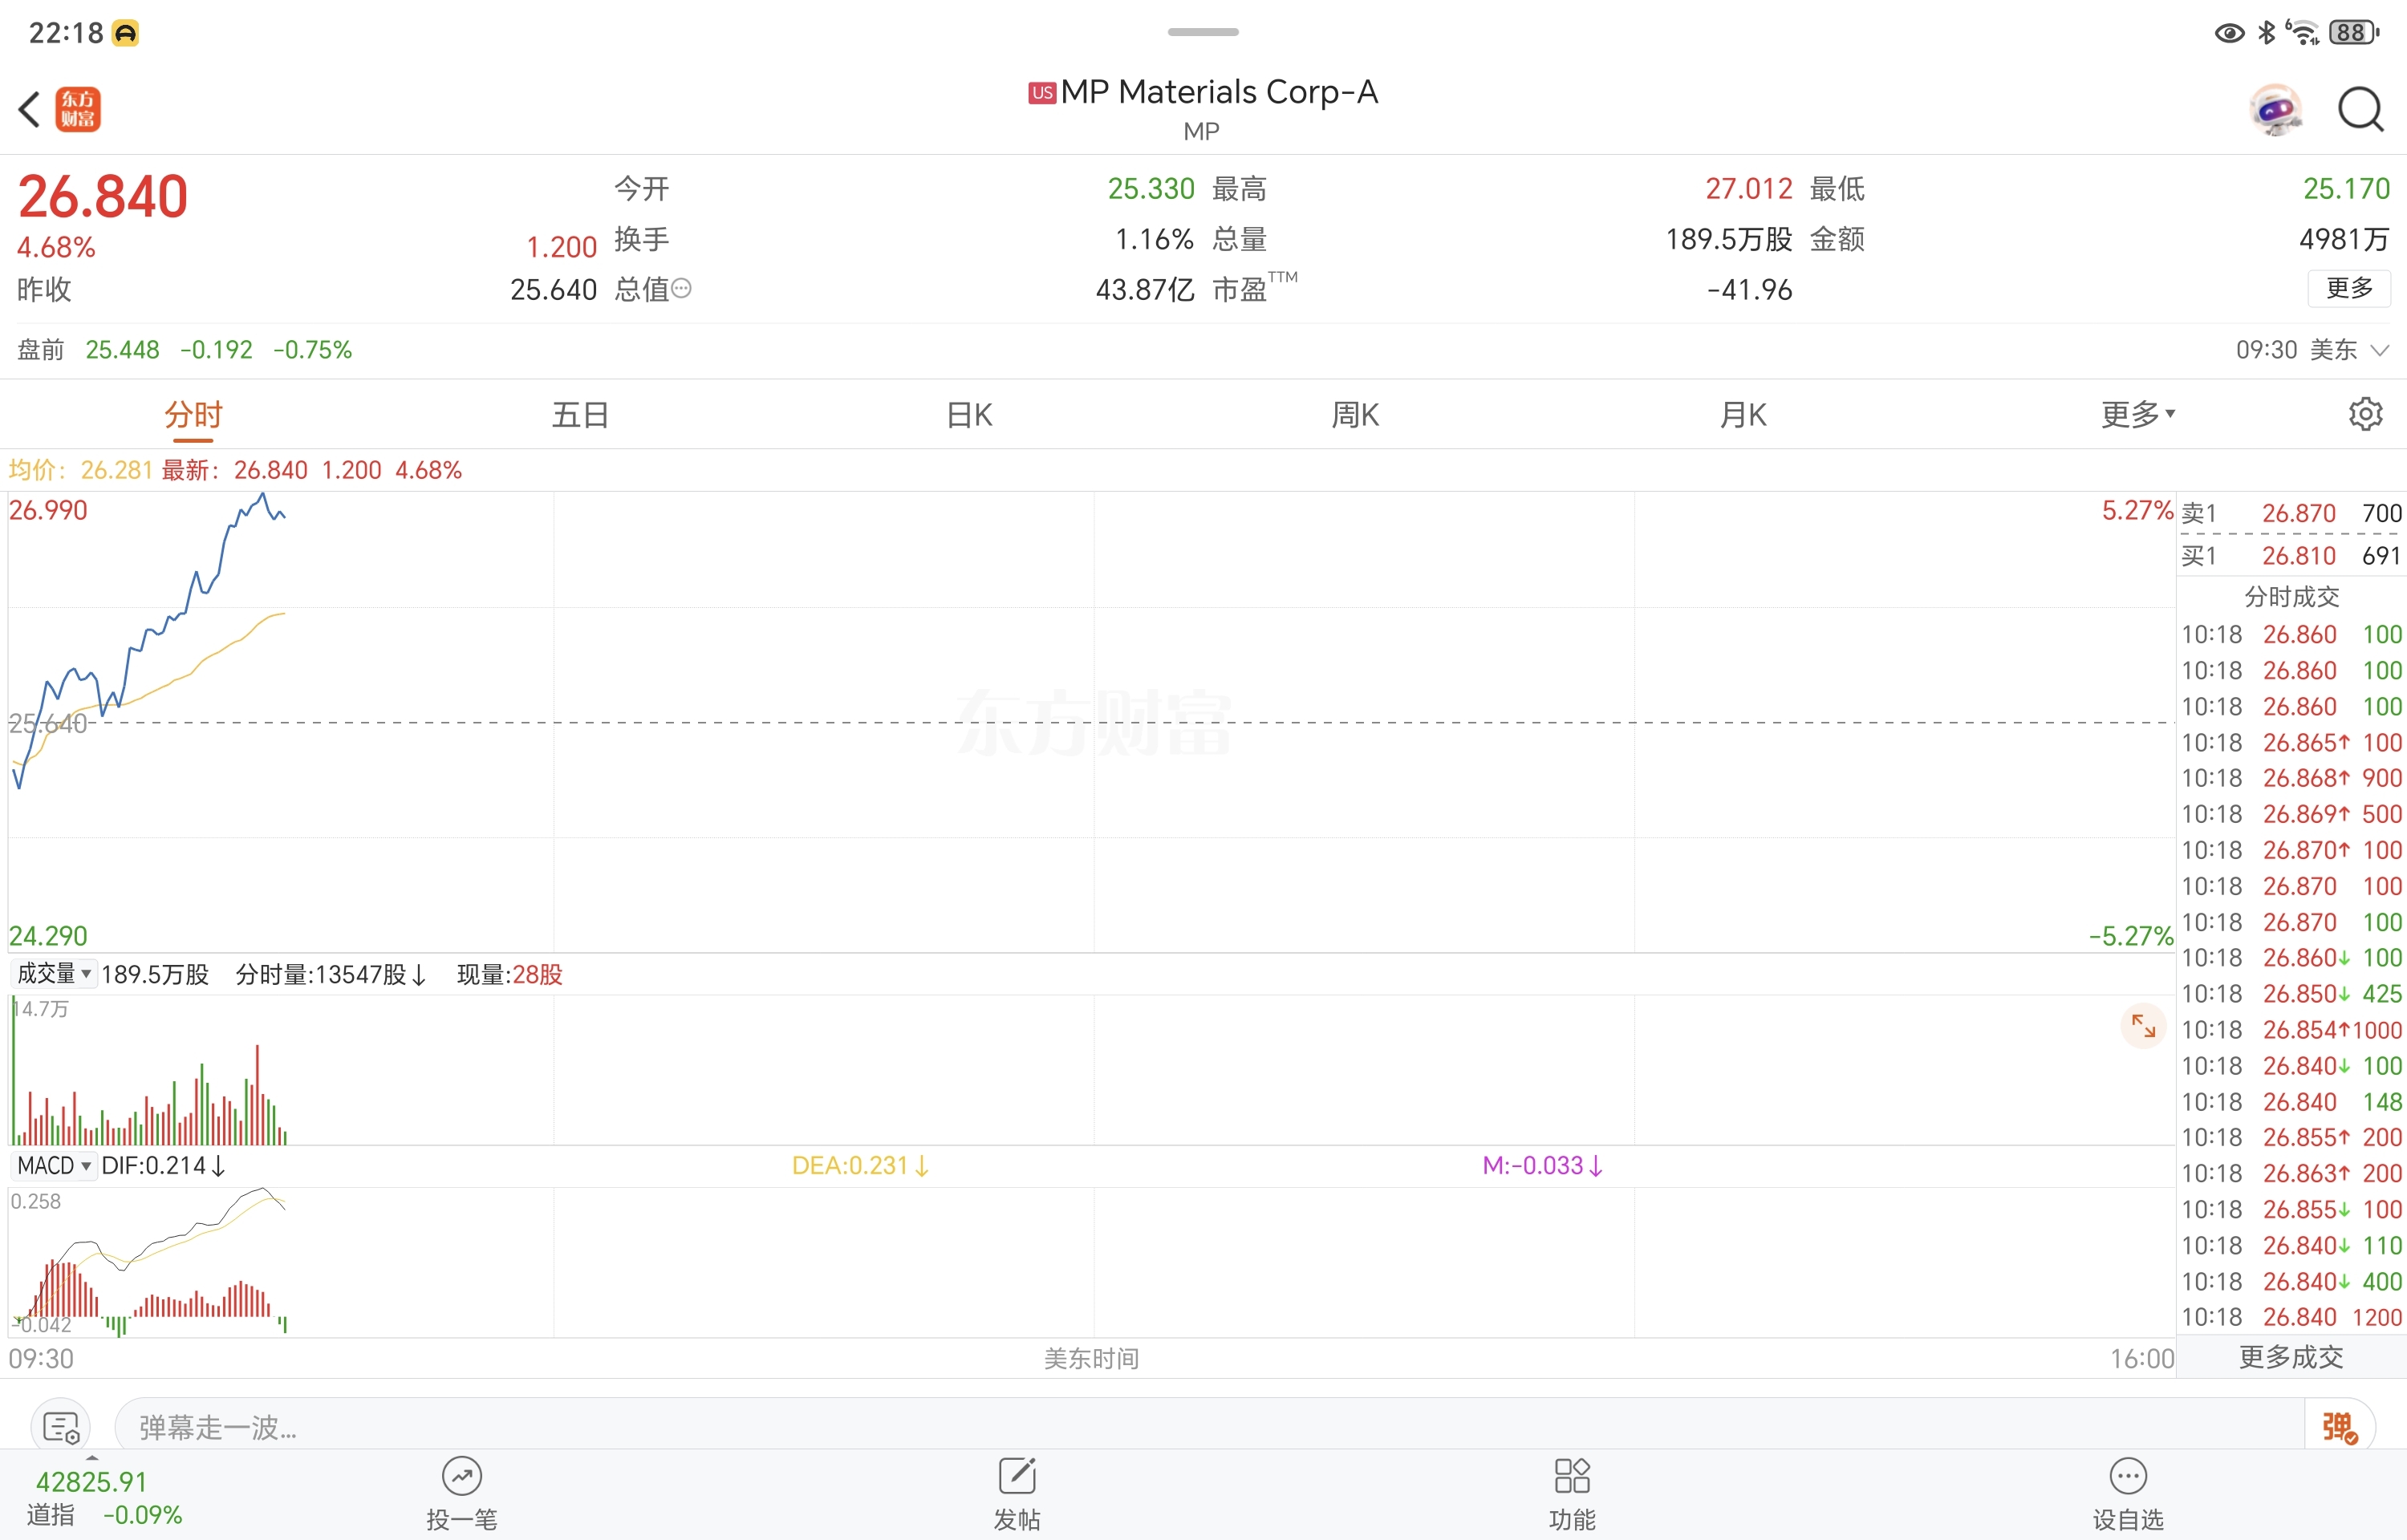The image size is (2407, 1540).
Task: Tap the 分时成交 trades header
Action: click(x=2291, y=597)
